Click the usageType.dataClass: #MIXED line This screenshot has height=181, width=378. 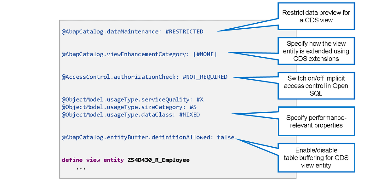click(x=131, y=115)
